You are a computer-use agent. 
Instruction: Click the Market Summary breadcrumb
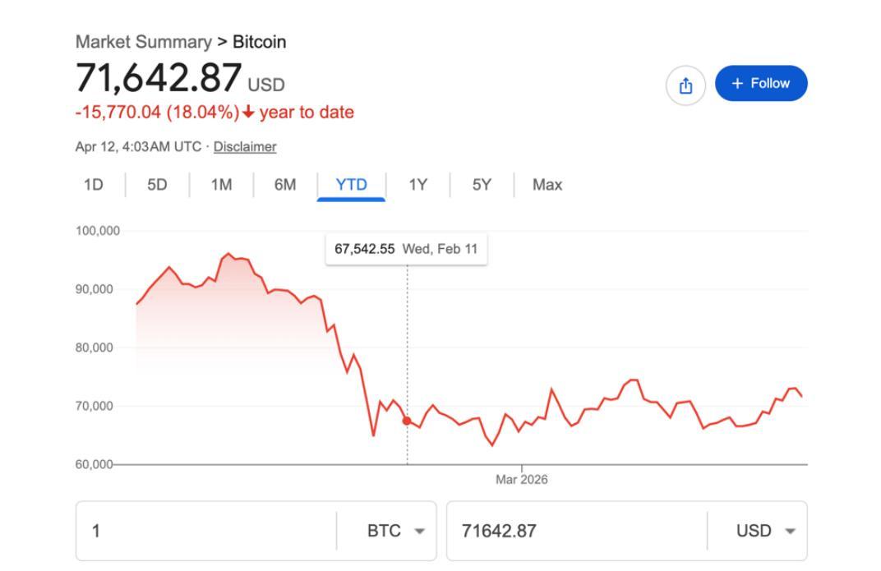144,42
